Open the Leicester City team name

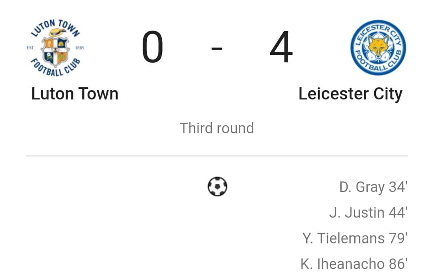click(x=350, y=94)
